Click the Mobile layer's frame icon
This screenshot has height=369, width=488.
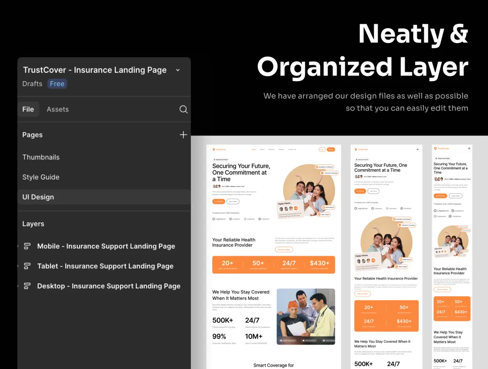click(27, 246)
